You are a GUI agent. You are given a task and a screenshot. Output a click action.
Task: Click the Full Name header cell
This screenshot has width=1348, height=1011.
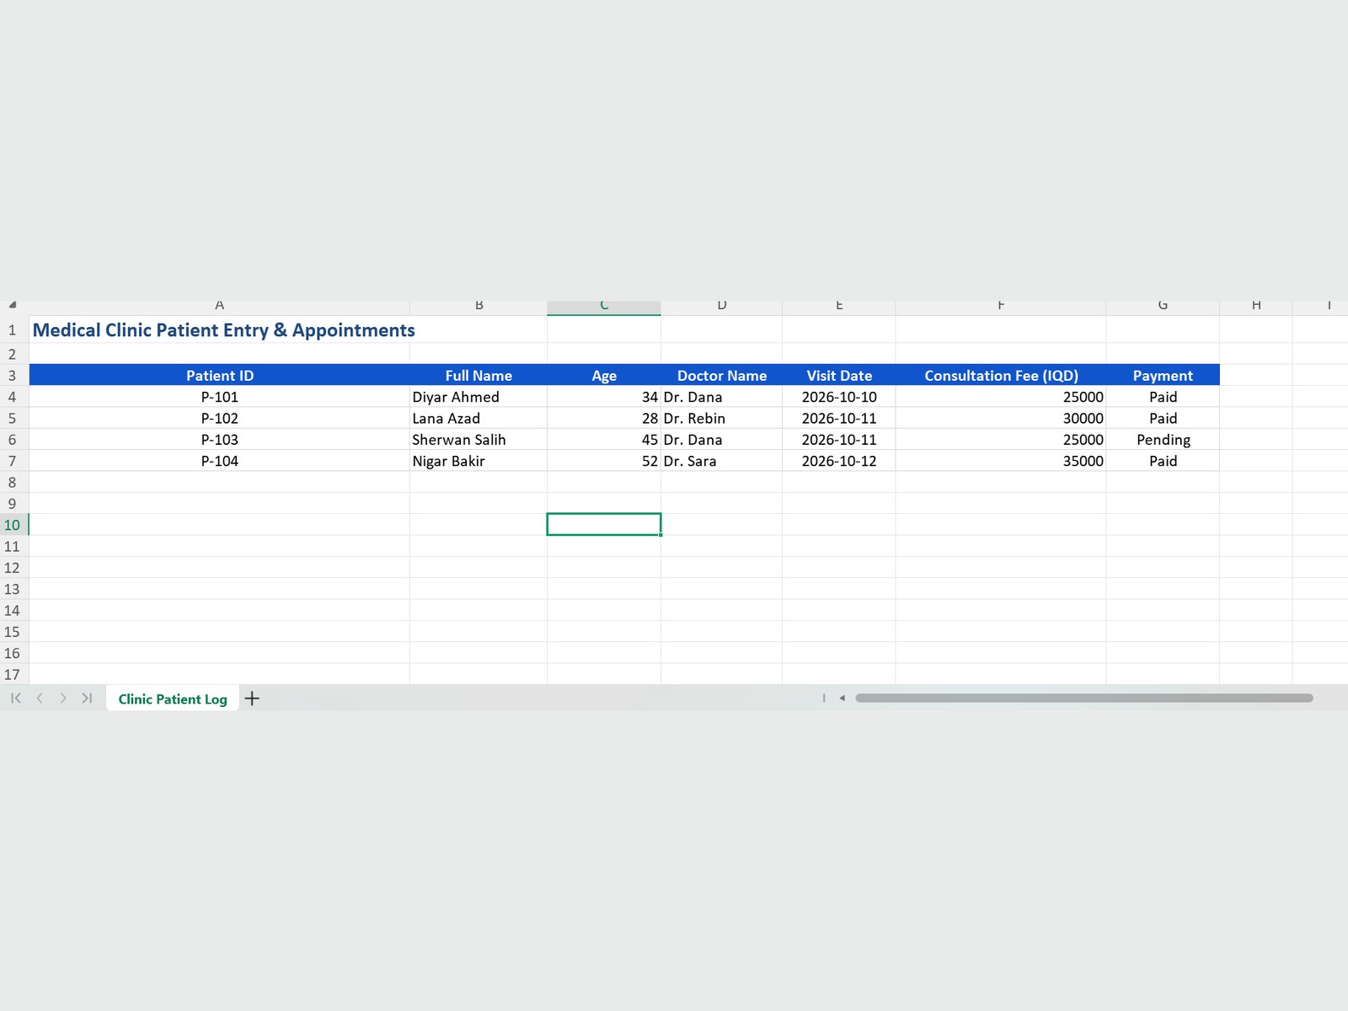479,376
